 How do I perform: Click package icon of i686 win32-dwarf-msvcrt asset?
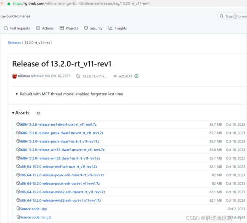18,149
